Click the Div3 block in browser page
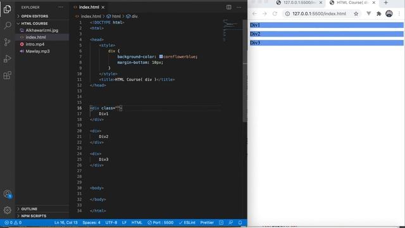The height and width of the screenshot is (228, 405). coord(327,42)
